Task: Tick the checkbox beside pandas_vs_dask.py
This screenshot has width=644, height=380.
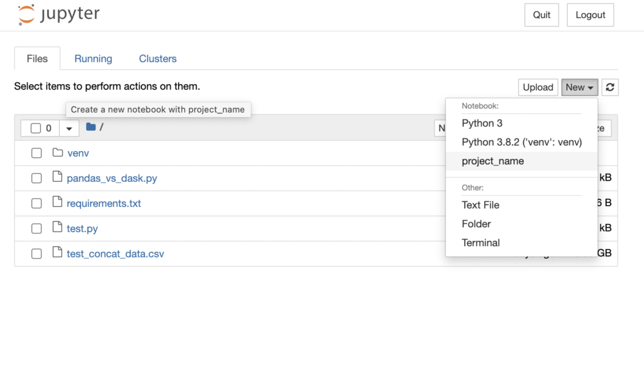Action: [x=36, y=178]
